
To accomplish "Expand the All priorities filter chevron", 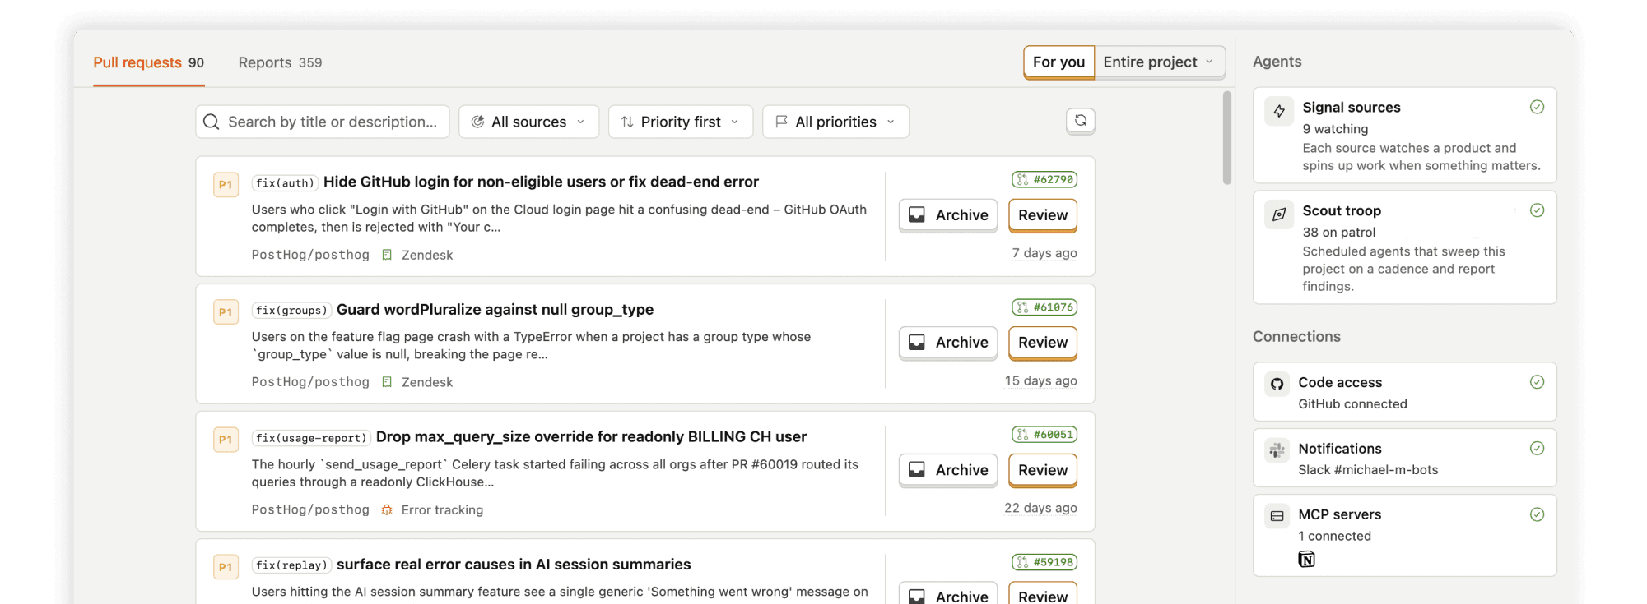I will click(891, 122).
